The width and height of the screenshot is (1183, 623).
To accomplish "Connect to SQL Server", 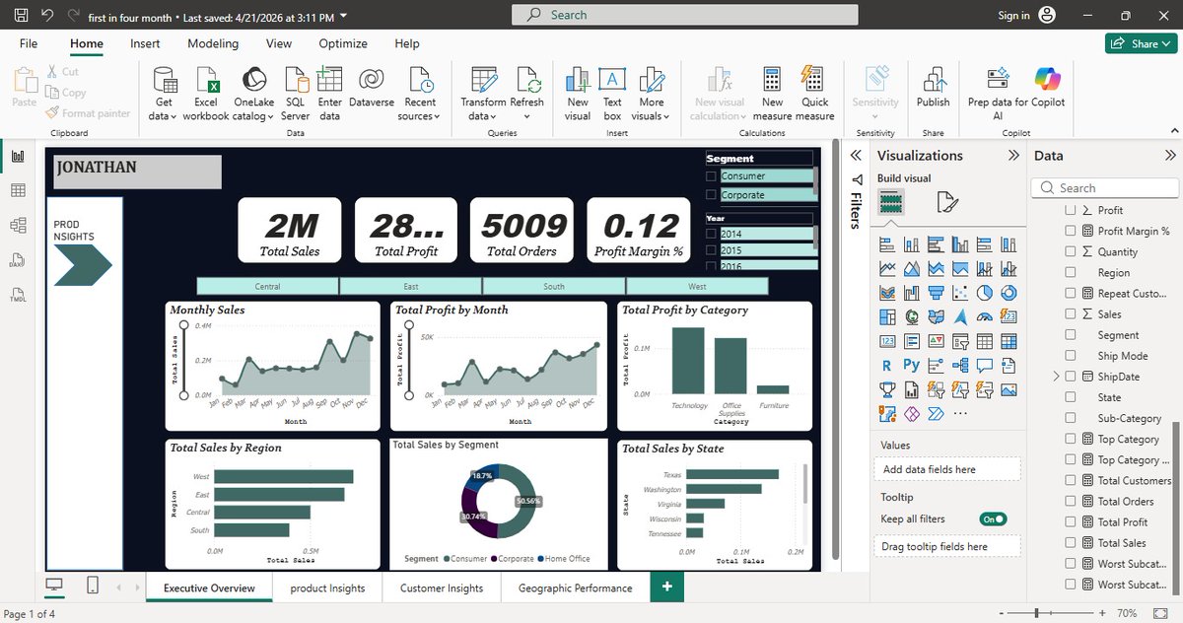I will pyautogui.click(x=295, y=95).
